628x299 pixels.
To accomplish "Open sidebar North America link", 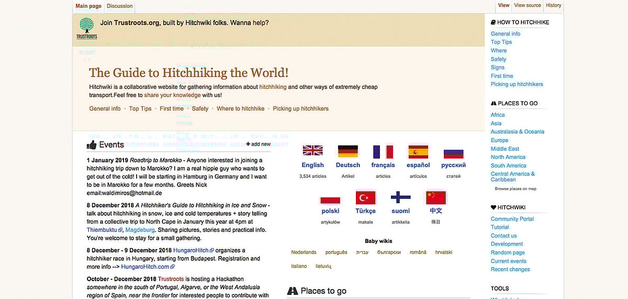I will click(508, 157).
